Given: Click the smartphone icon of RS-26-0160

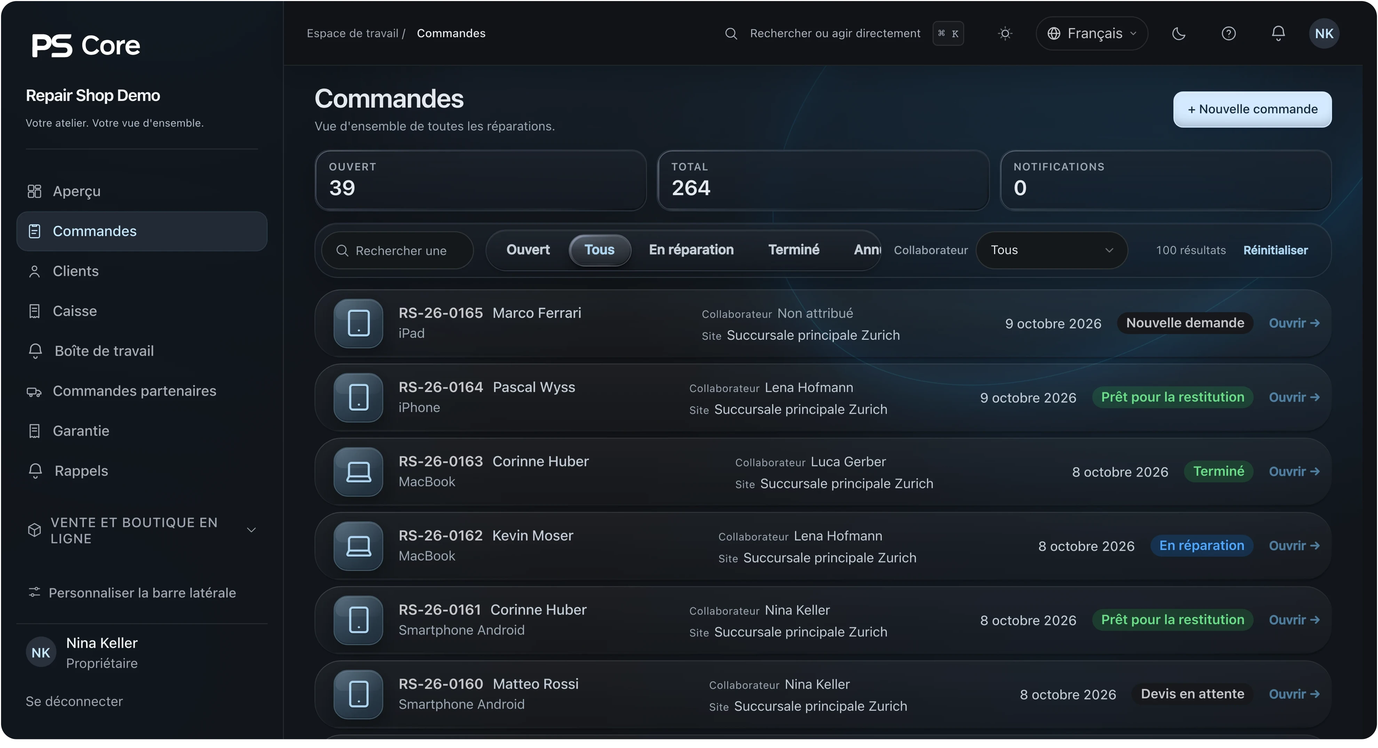Looking at the screenshot, I should [x=358, y=694].
